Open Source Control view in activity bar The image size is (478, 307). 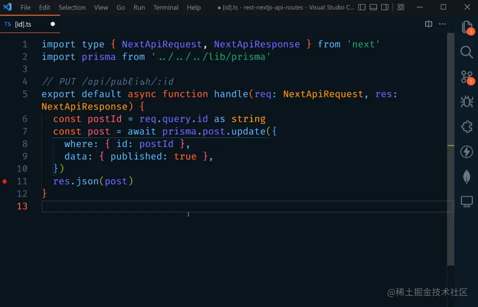point(467,77)
